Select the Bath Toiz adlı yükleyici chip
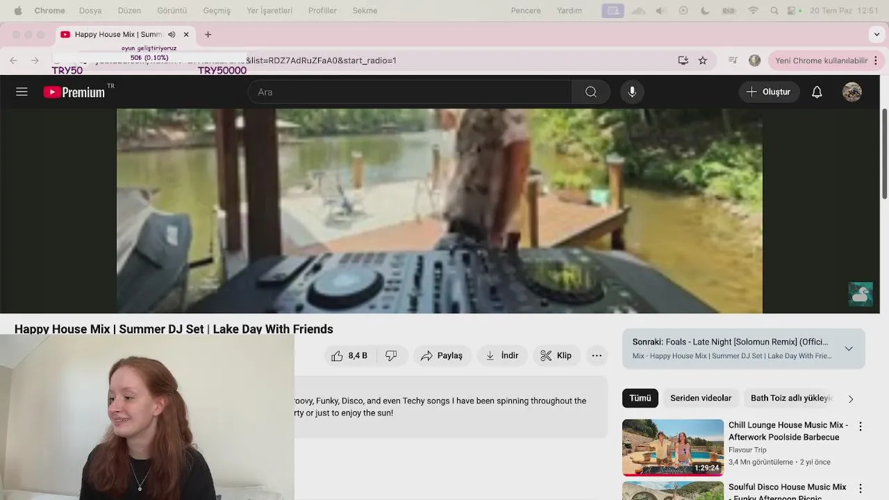This screenshot has width=889, height=500. coord(792,398)
